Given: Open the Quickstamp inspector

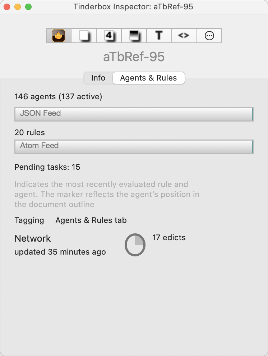Looking at the screenshot, I should click(x=83, y=36).
